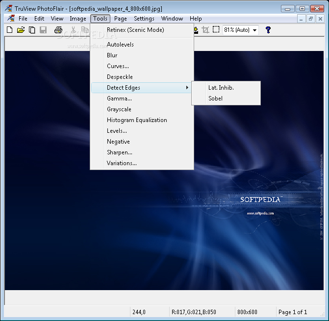Select the Sobel edge detection option
The image size is (329, 321).
(226, 99)
